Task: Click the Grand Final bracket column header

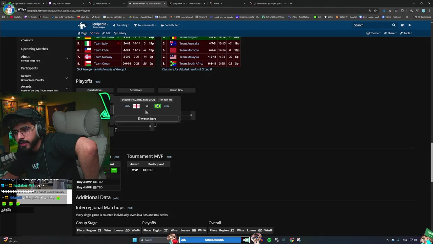Action: pos(177,90)
